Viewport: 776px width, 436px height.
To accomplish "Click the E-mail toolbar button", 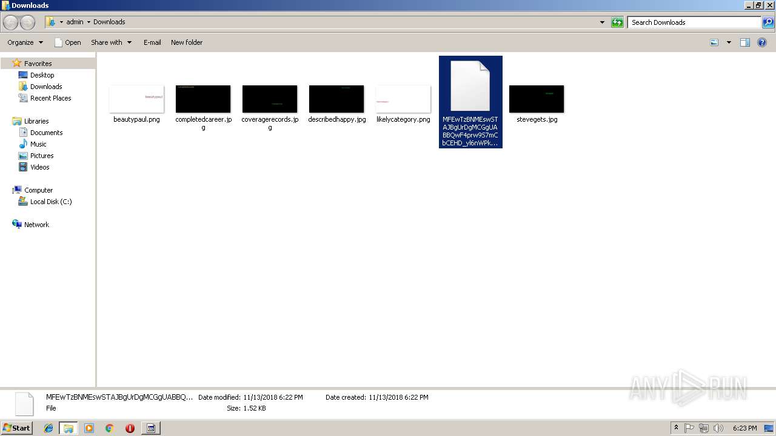I will [152, 42].
